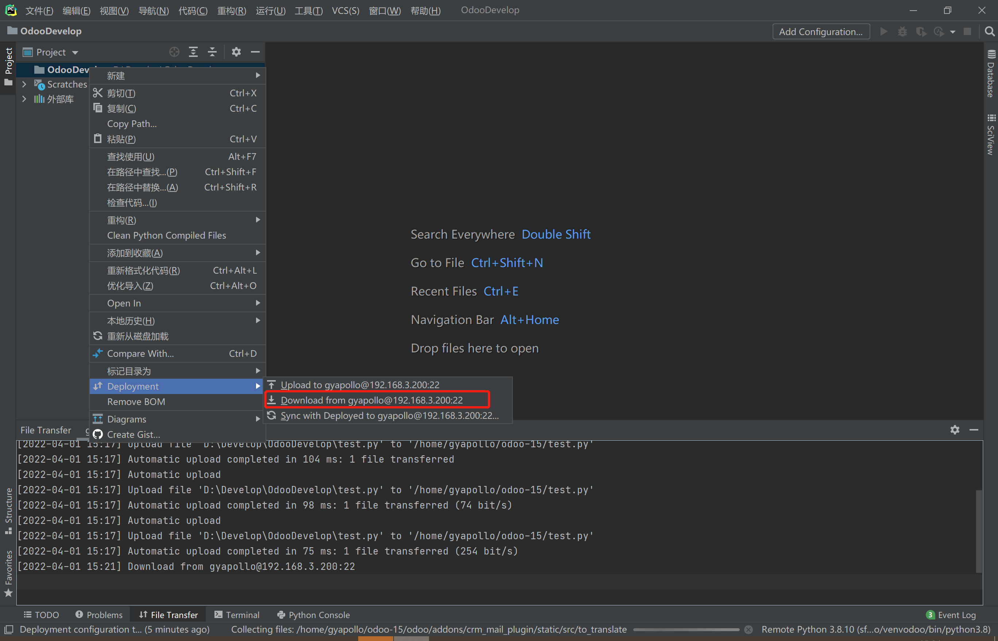
Task: Cancel the collecting files progress task
Action: tap(748, 629)
